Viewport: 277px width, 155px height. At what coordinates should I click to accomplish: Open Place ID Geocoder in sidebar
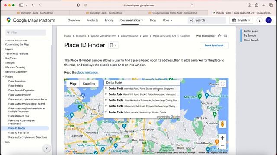coord(18,133)
